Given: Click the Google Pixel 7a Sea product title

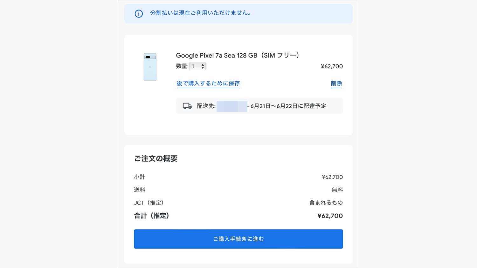Looking at the screenshot, I should [237, 56].
